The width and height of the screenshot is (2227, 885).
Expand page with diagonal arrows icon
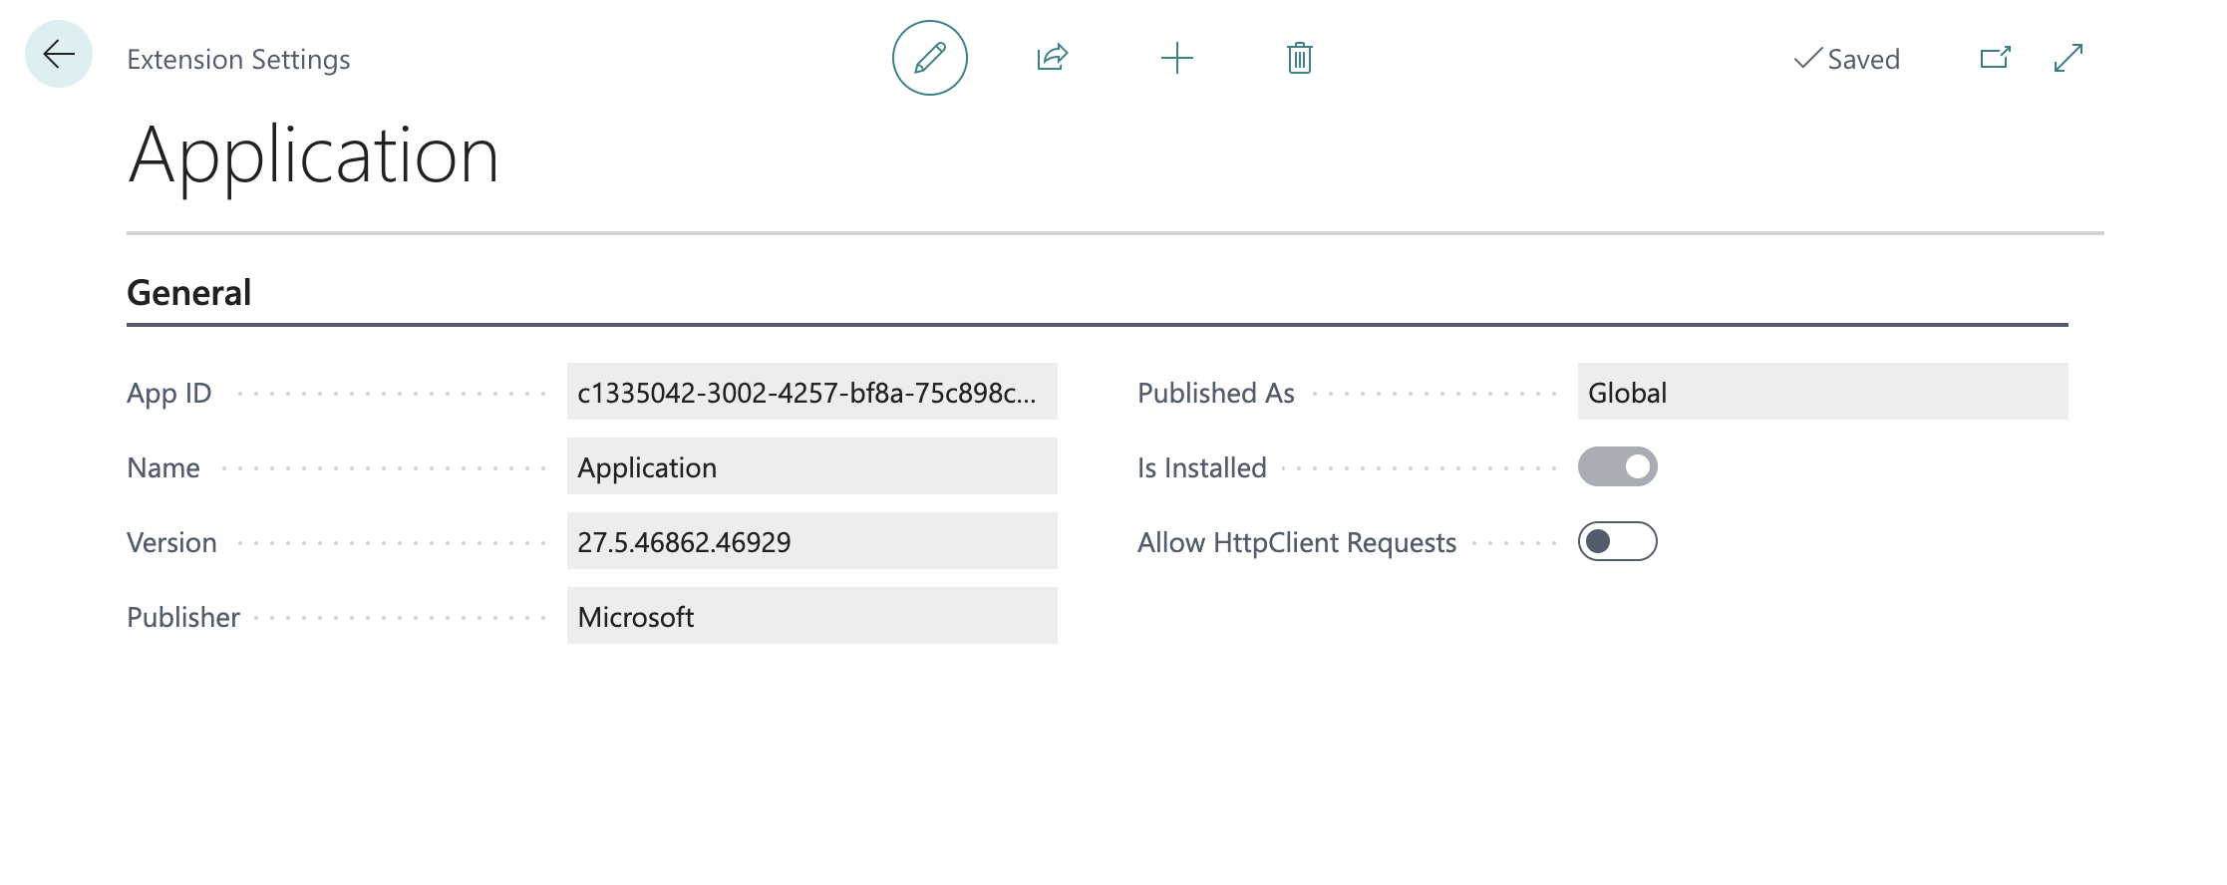2068,58
